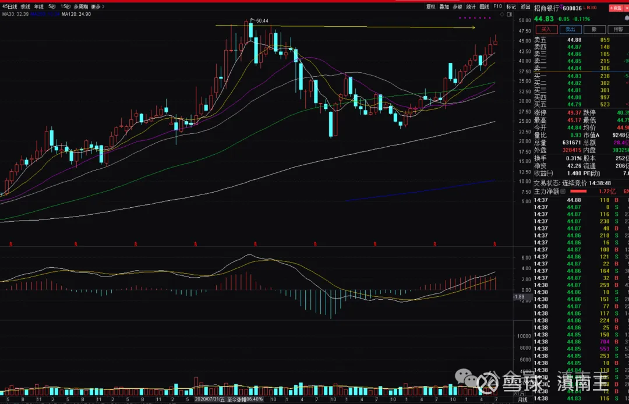
Task: Click the 最高 value 45.17
Action: (x=574, y=120)
